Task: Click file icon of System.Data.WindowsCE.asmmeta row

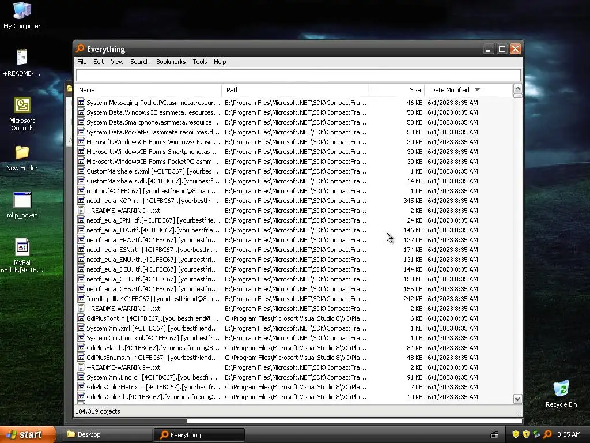Action: click(x=81, y=112)
